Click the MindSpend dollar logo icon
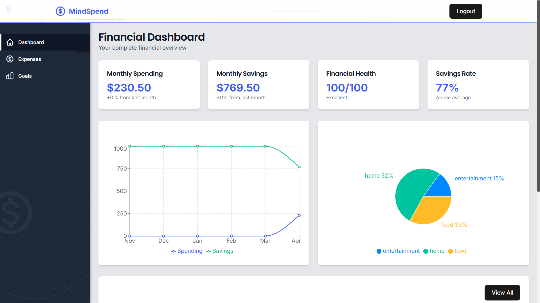540x303 pixels. [60, 11]
